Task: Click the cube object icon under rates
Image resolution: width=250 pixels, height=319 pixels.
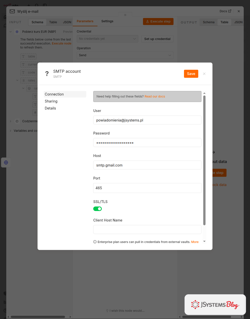Action: click(x=29, y=88)
